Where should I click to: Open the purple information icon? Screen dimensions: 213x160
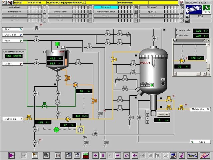[x=182, y=155]
